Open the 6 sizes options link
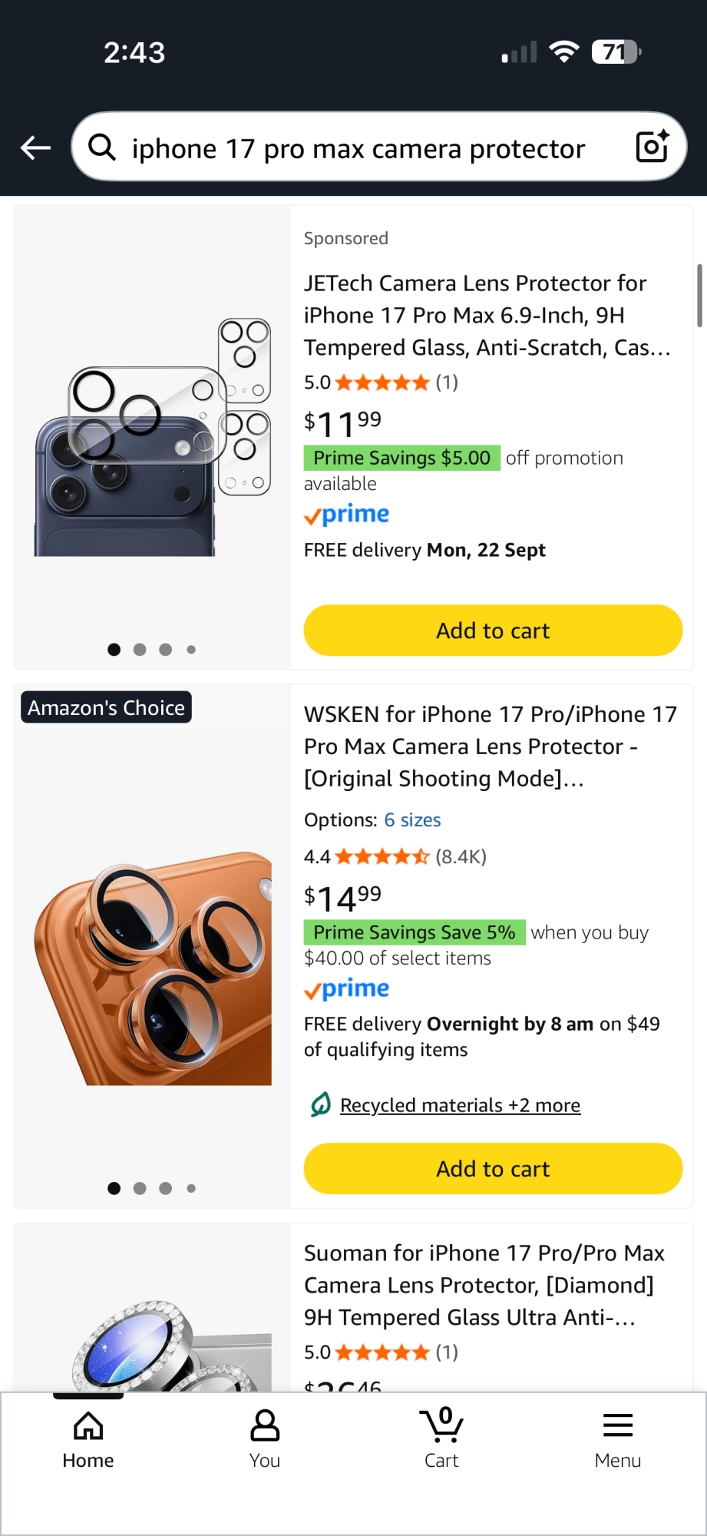The height and width of the screenshot is (1536, 707). tap(412, 820)
